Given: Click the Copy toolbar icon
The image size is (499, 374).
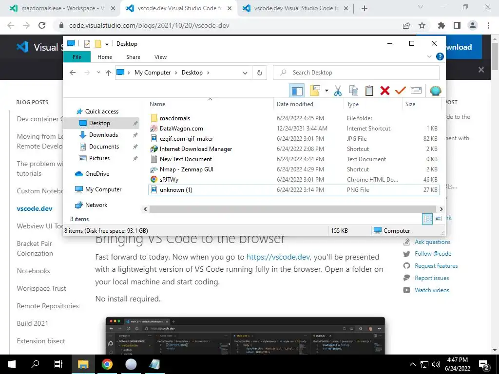Looking at the screenshot, I should coord(354,91).
